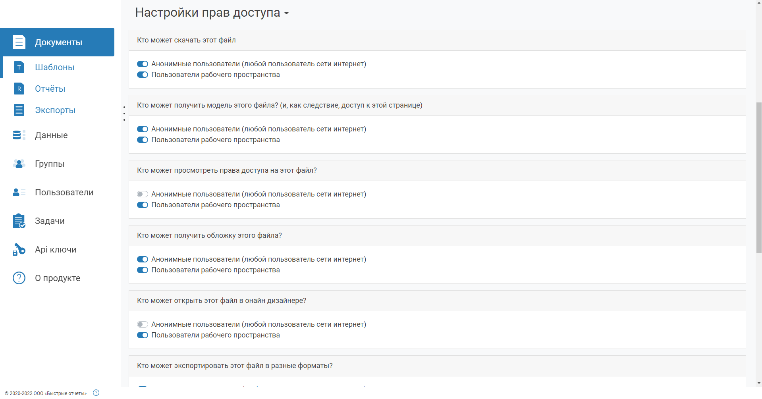Screen dimensions: 762x399
Task: Go to the Данные page
Action: [51, 135]
